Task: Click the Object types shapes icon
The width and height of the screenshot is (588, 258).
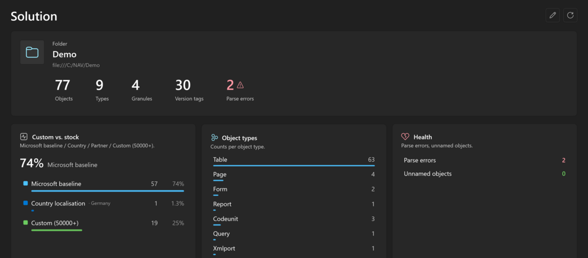Action: point(214,138)
